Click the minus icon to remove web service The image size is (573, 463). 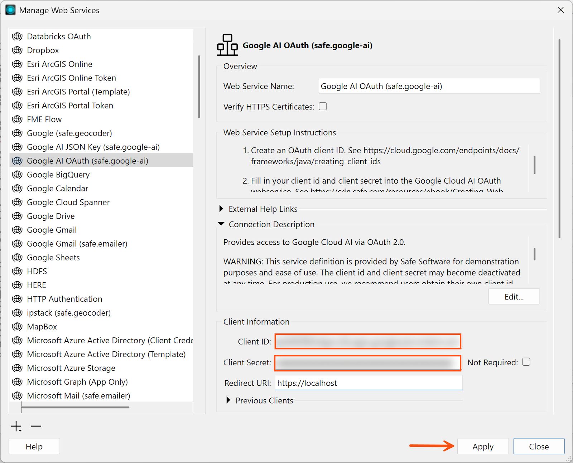click(36, 426)
